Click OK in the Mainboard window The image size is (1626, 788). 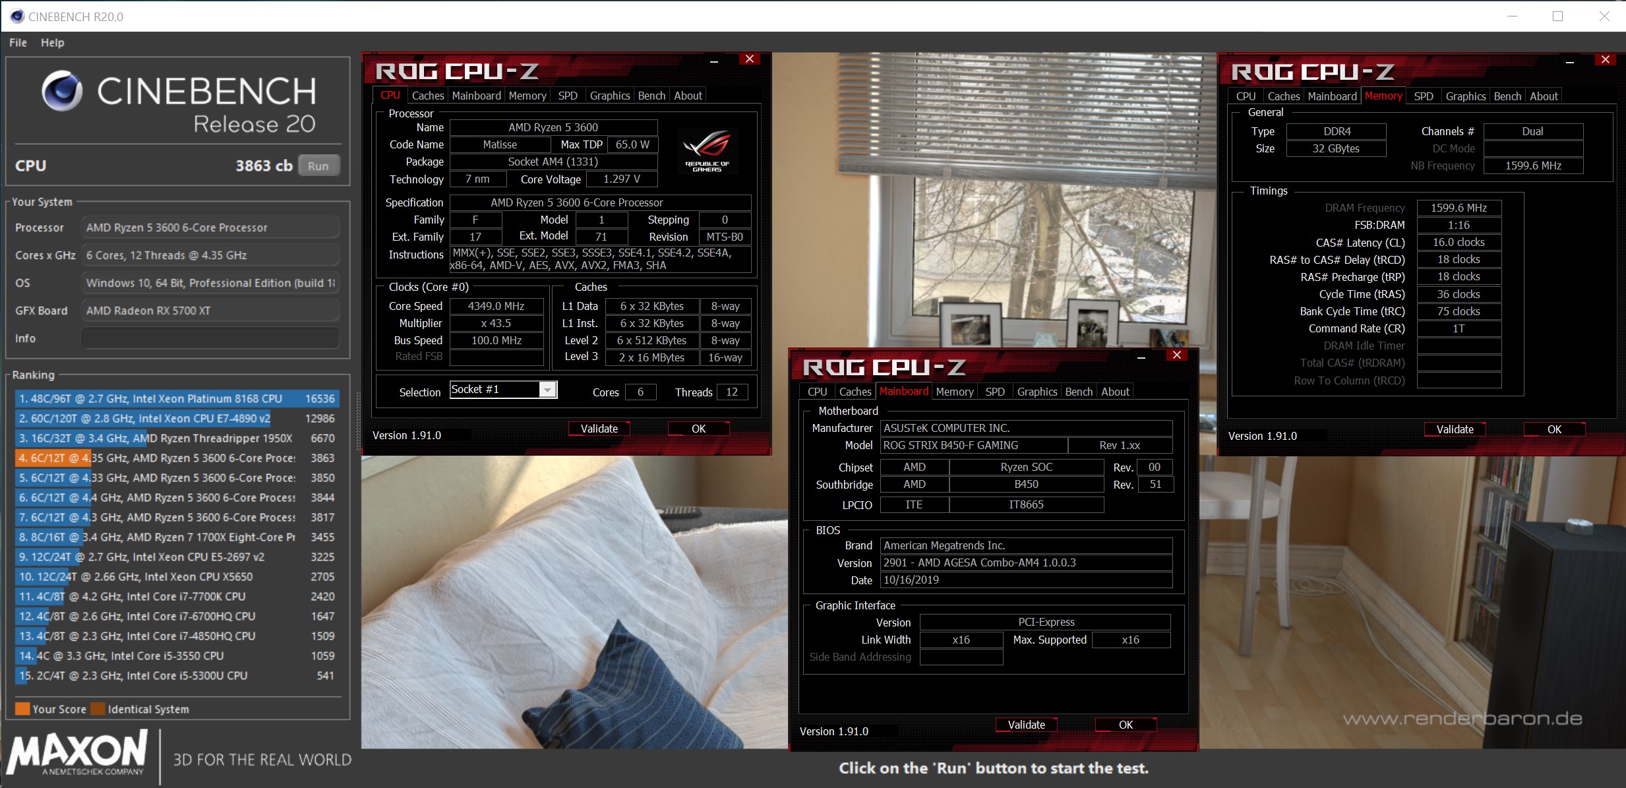(1126, 725)
